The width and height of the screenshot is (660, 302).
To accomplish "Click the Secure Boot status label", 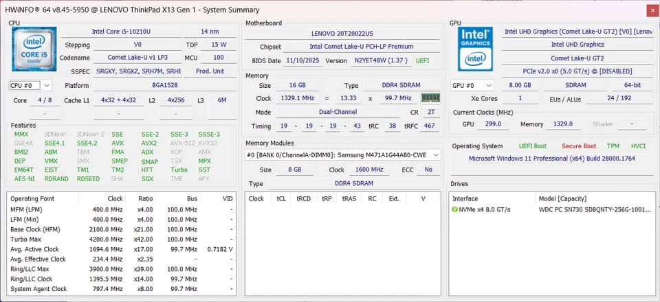I will (x=579, y=146).
